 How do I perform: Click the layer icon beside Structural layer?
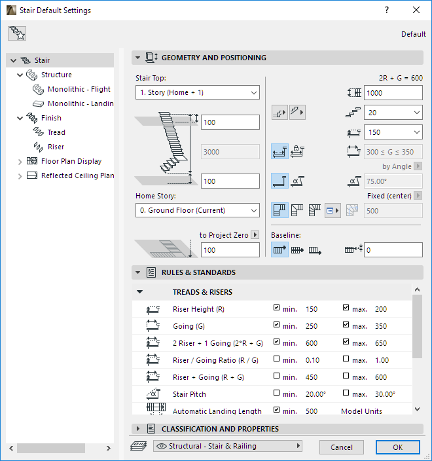(138, 446)
